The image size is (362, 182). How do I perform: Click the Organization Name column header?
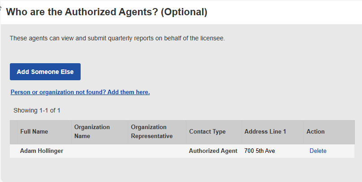(92, 132)
